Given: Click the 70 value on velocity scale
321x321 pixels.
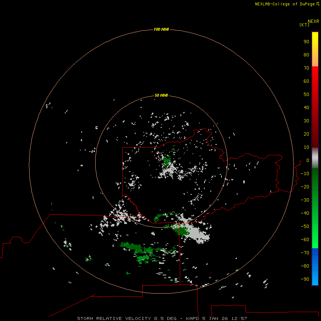Looking at the screenshot, I should (x=306, y=68).
